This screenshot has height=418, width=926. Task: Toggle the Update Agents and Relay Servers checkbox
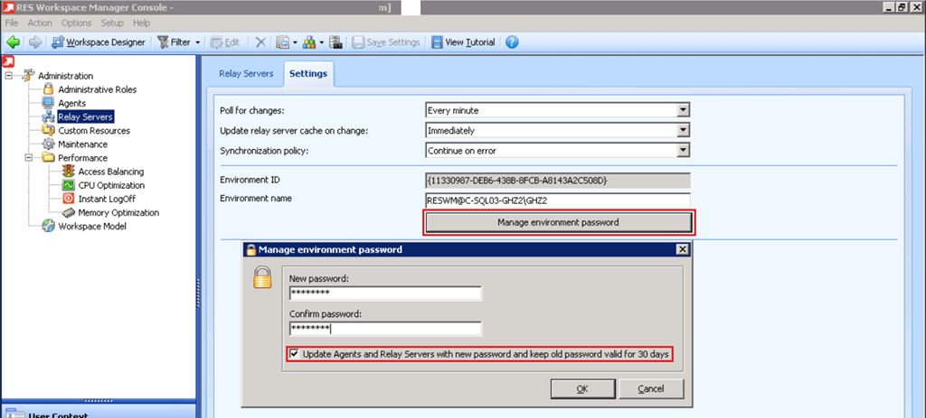[294, 354]
